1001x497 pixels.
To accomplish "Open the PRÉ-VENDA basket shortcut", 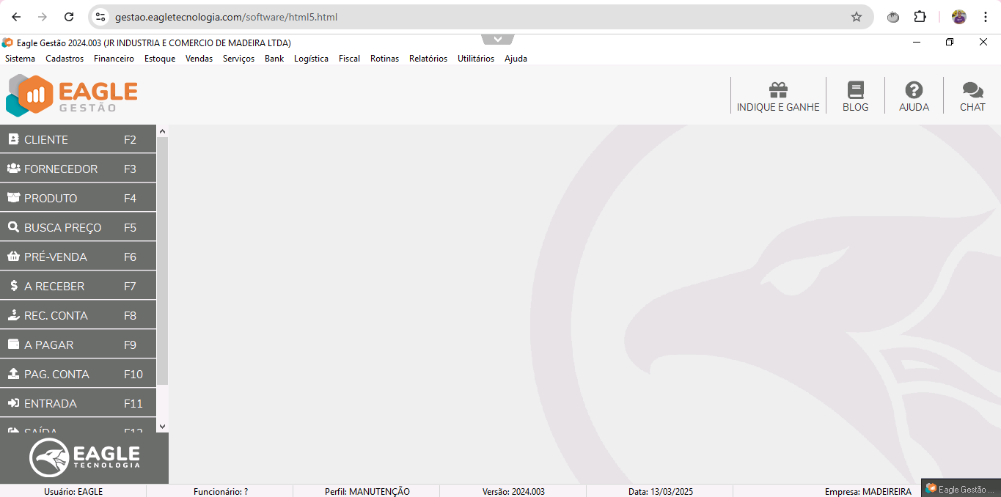I will [78, 257].
